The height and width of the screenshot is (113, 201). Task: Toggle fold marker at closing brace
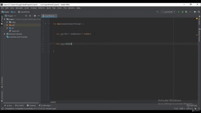49,51
